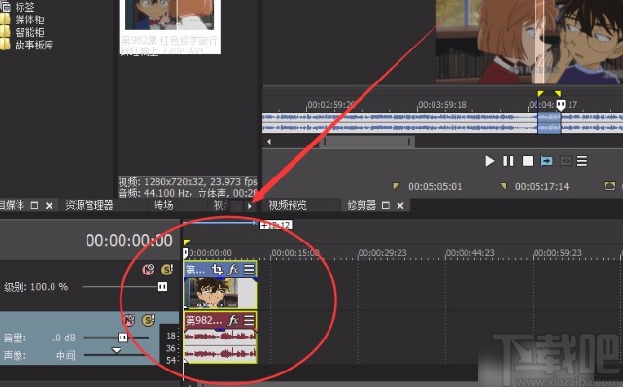Screen dimensions: 623x387
Task: Switch to the 资源管理器 tab
Action: point(89,205)
